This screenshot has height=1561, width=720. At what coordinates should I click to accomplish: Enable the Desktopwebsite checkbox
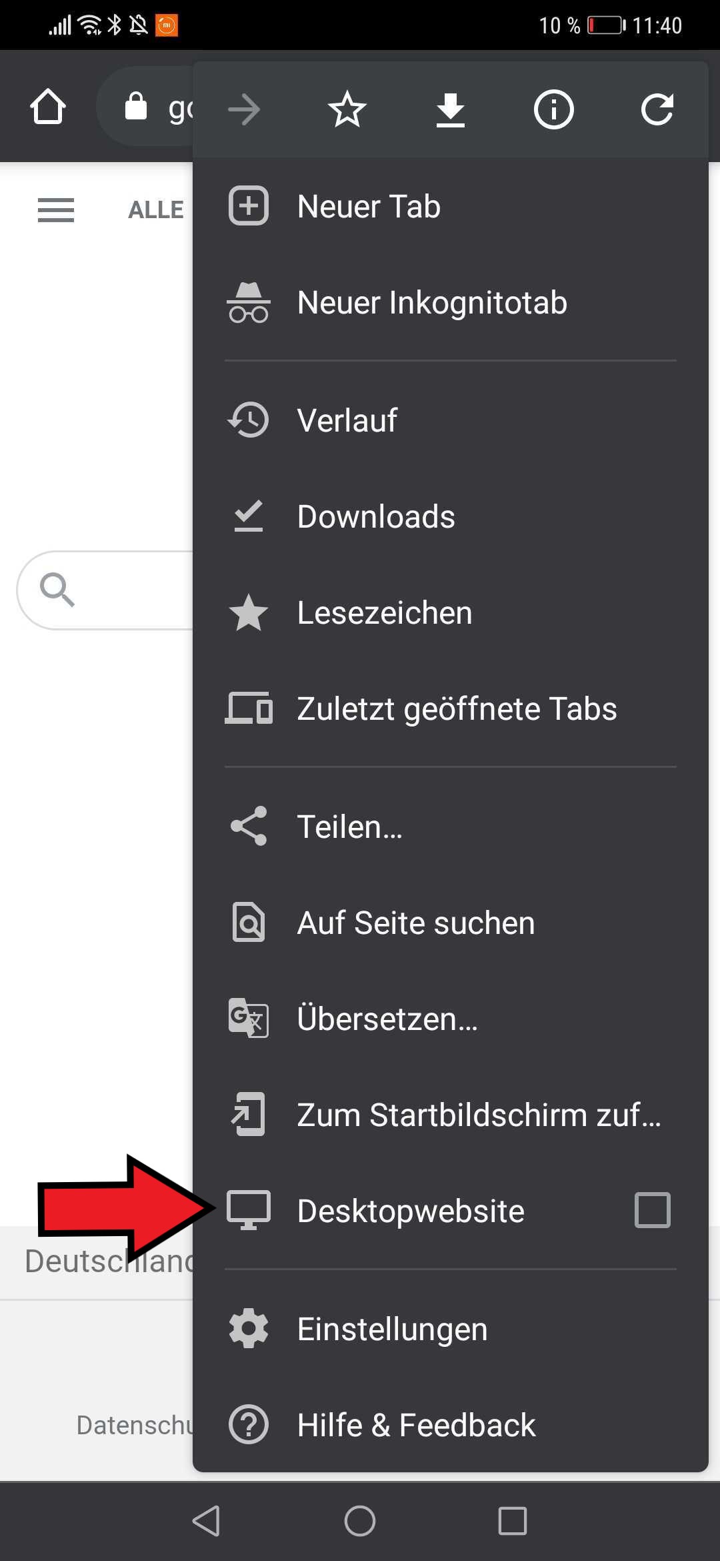652,1210
